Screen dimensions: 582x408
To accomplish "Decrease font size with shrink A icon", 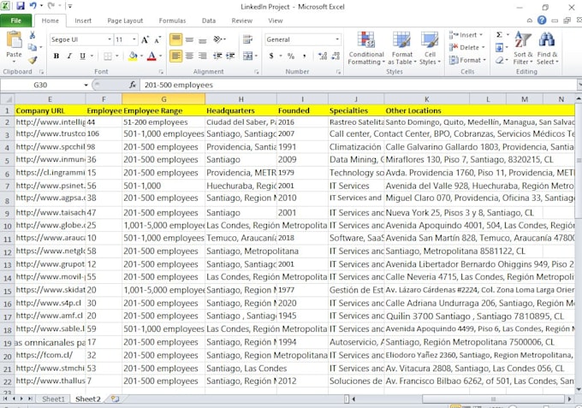I will pyautogui.click(x=158, y=39).
